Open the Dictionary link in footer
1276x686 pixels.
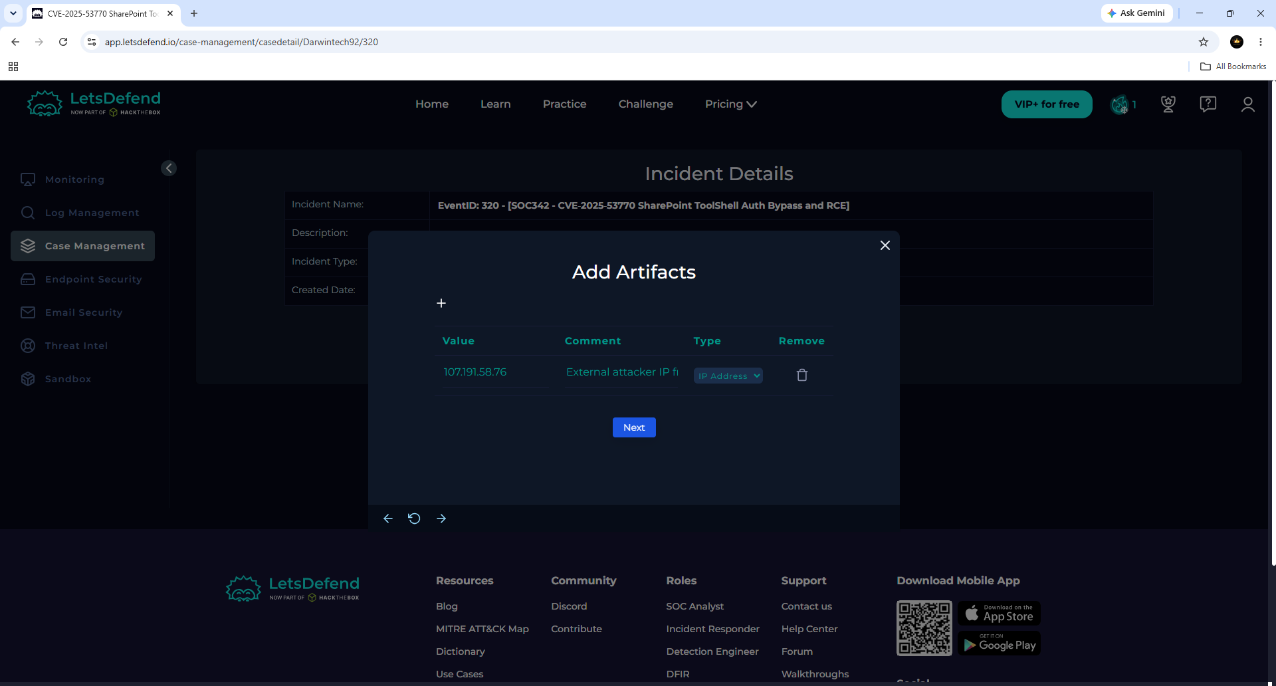pyautogui.click(x=461, y=651)
